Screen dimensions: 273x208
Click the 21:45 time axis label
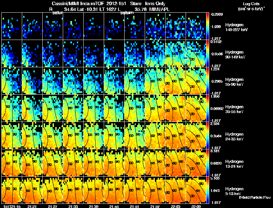114,206
